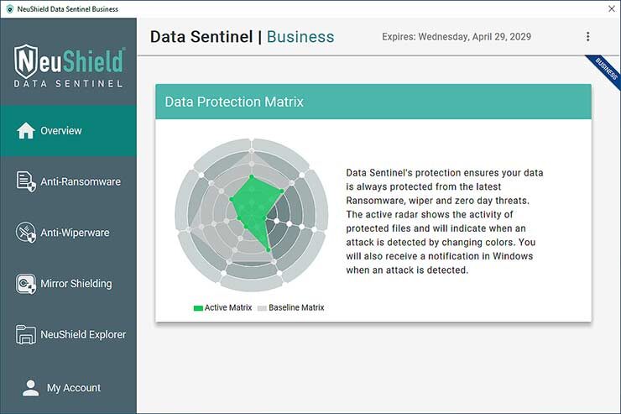Open the Overview section

(61, 131)
